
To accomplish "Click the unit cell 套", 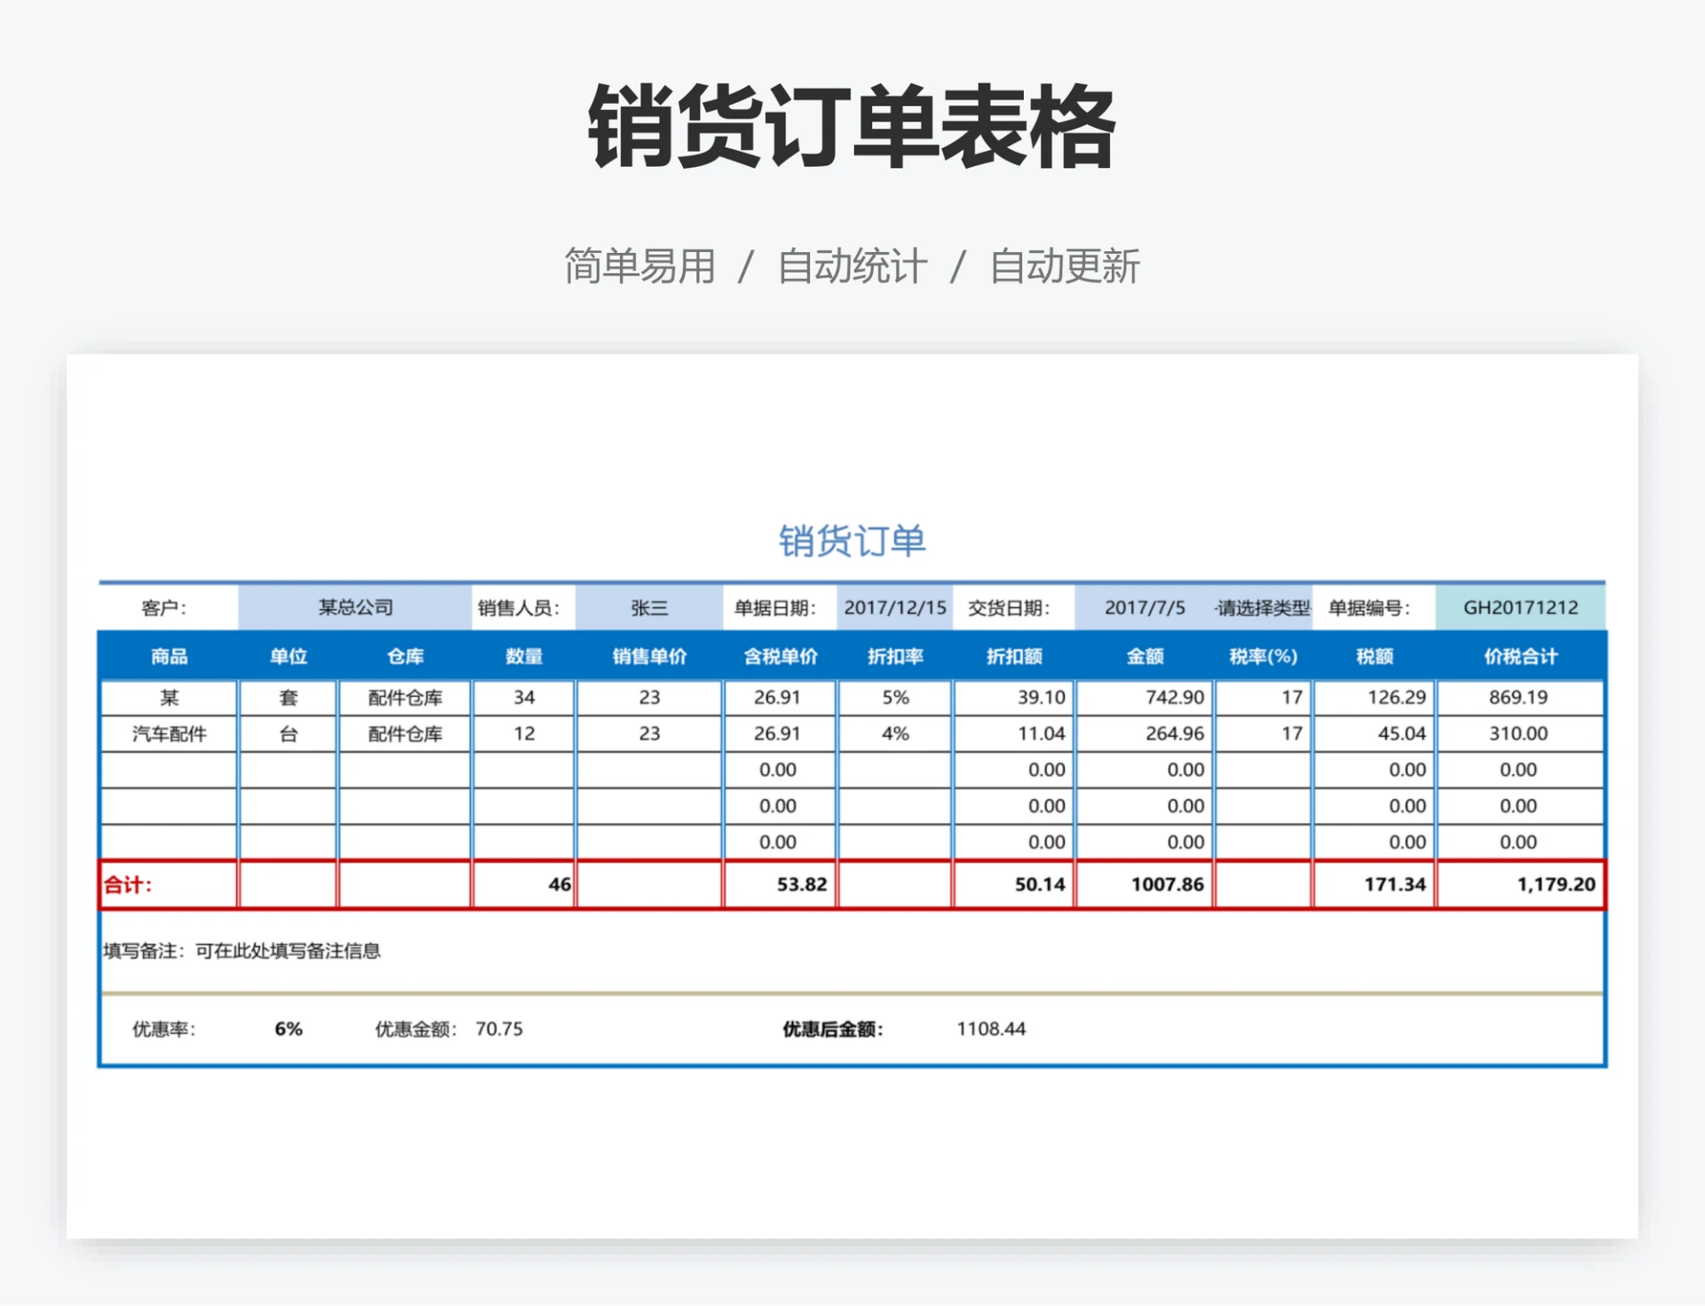I will click(287, 698).
